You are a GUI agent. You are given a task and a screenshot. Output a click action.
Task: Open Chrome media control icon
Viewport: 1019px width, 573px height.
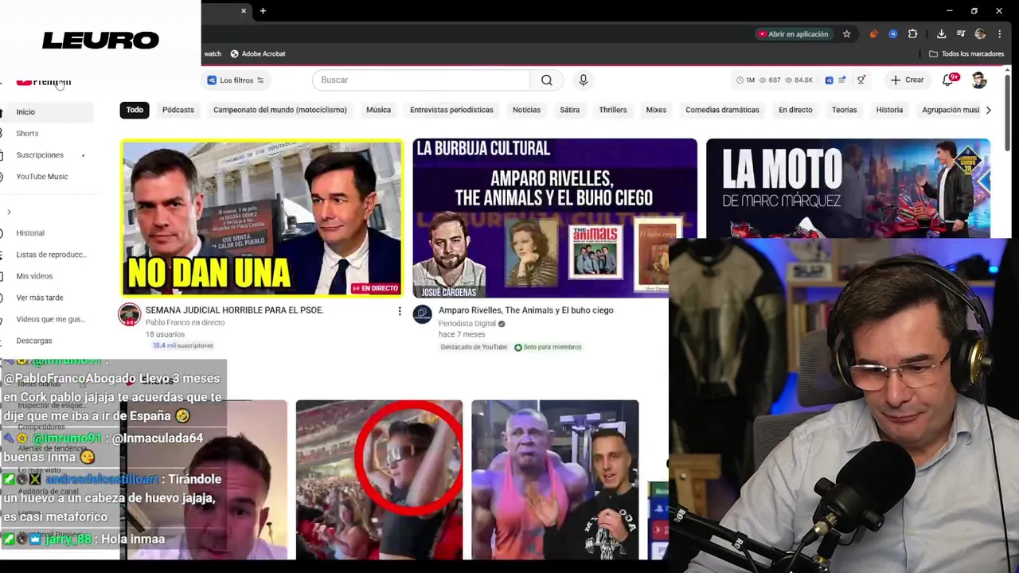[961, 34]
